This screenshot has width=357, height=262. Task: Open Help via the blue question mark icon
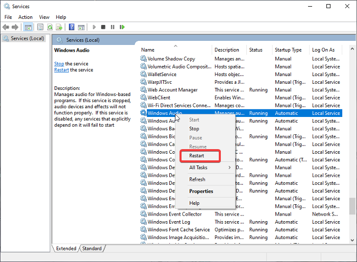coord(72,27)
